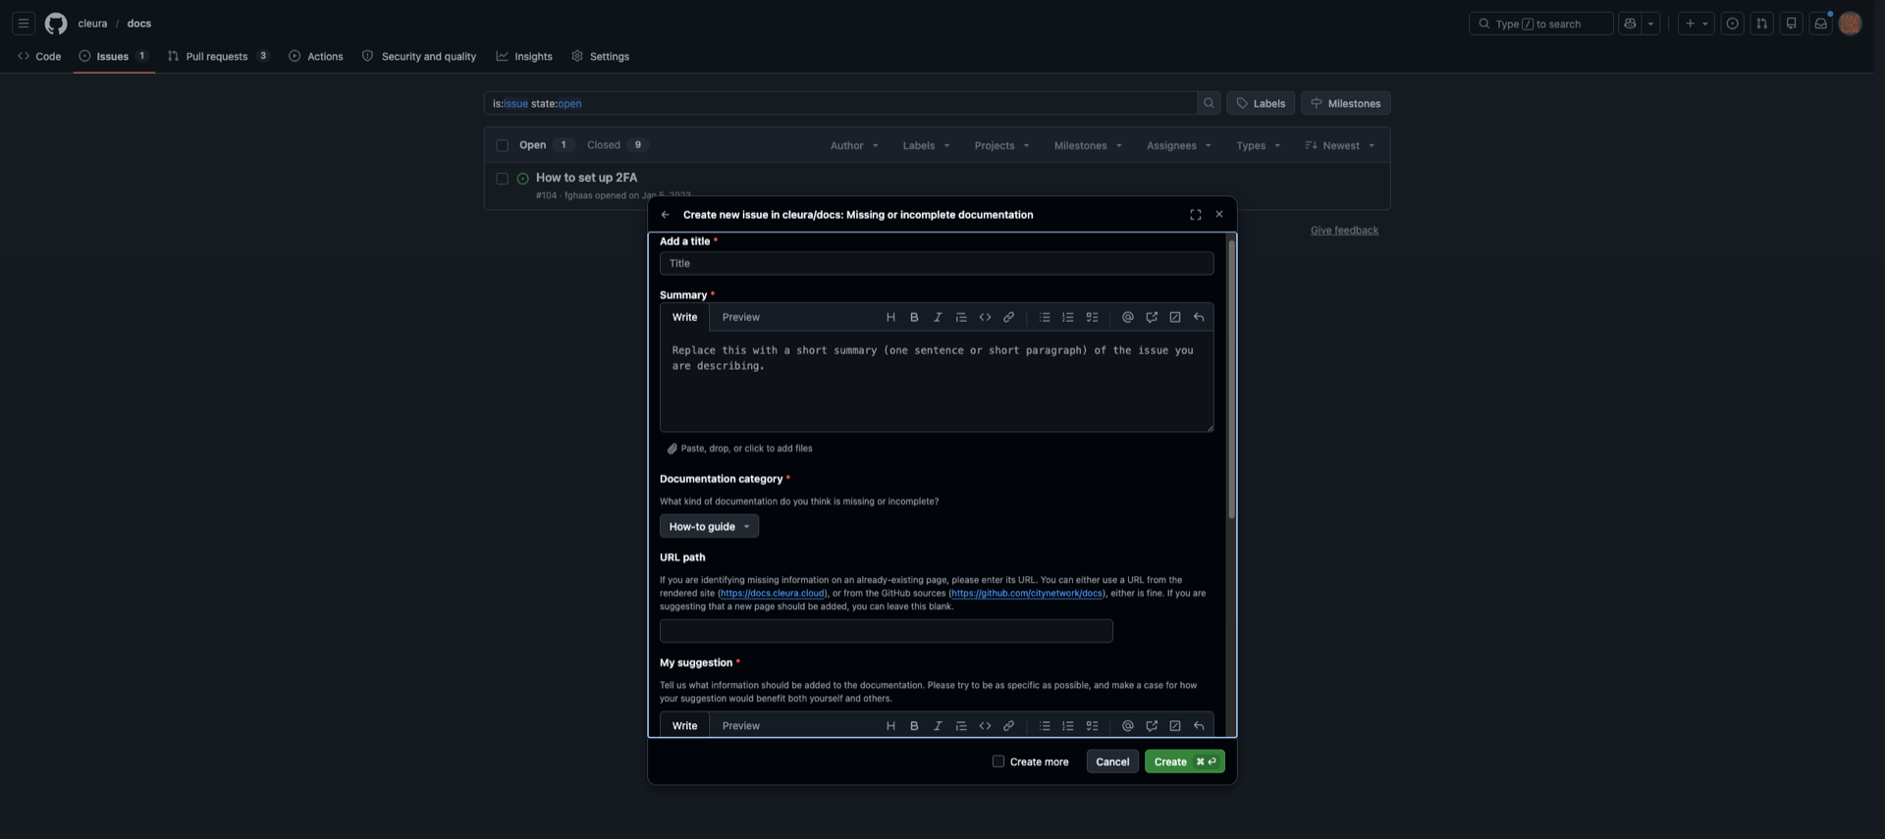Open the docs.cleura.cloud link
Viewport: 1885px width, 839px height.
point(773,594)
